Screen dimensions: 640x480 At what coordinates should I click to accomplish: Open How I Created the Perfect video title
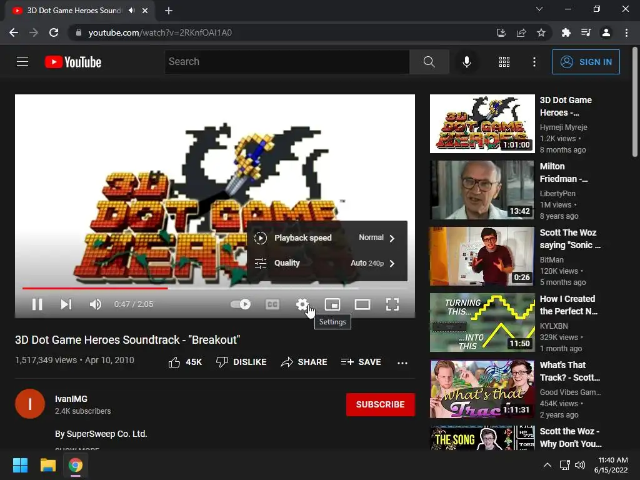click(568, 305)
